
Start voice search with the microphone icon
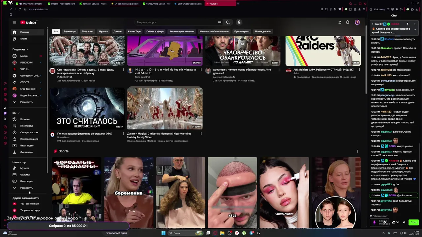239,22
